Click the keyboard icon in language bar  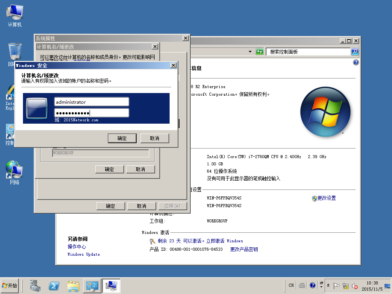pyautogui.click(x=302, y=285)
